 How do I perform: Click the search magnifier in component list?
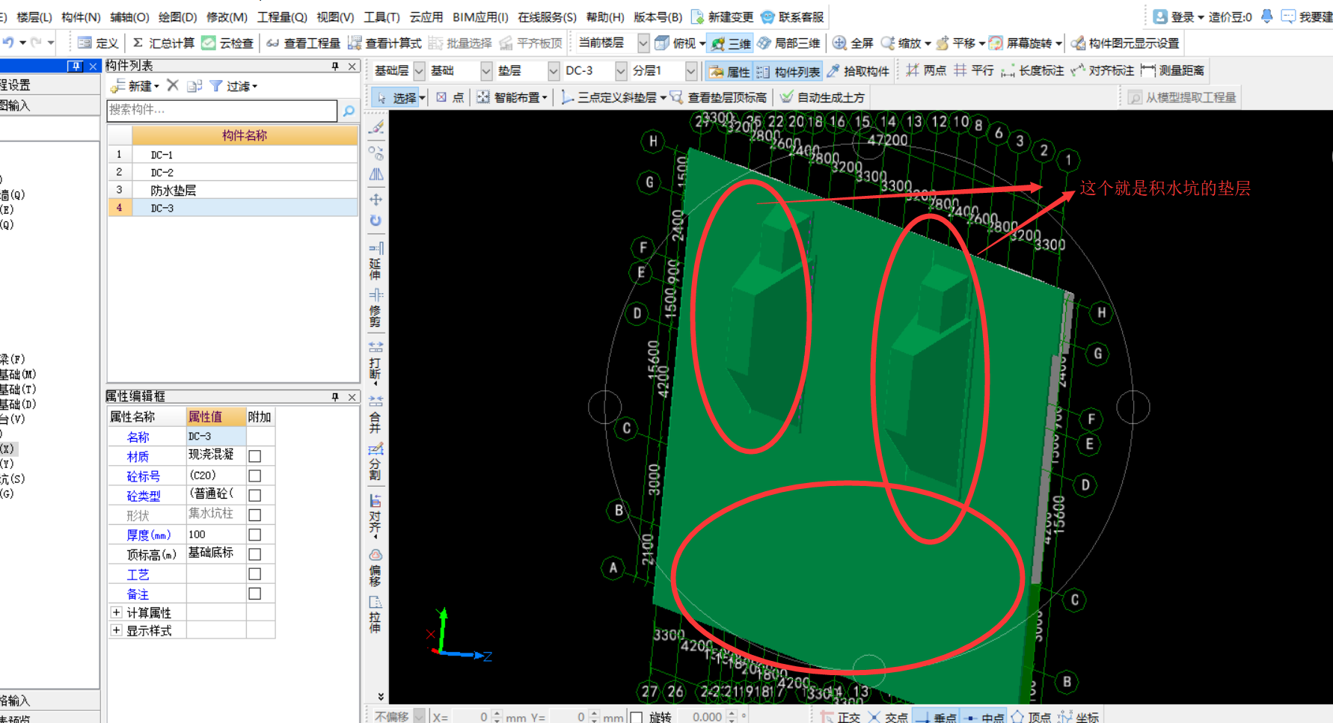coord(349,111)
